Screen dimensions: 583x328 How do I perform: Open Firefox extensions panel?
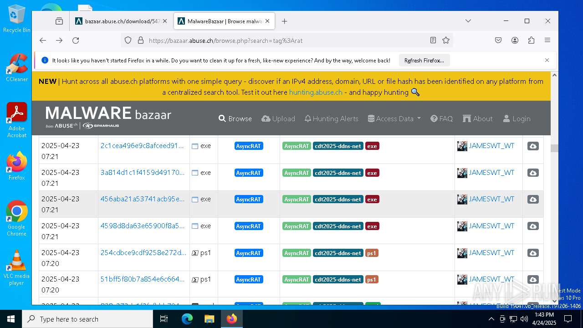pos(531,40)
